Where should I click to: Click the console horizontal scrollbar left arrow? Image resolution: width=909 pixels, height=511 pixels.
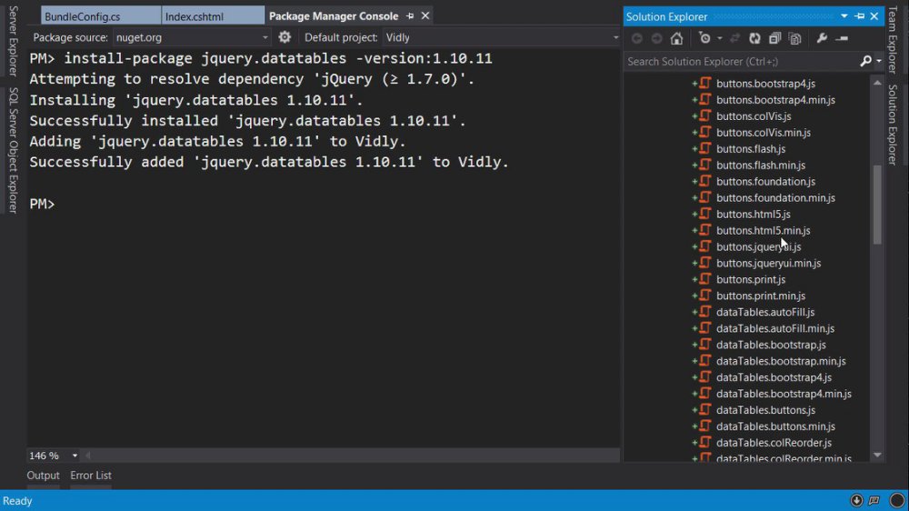[88, 456]
